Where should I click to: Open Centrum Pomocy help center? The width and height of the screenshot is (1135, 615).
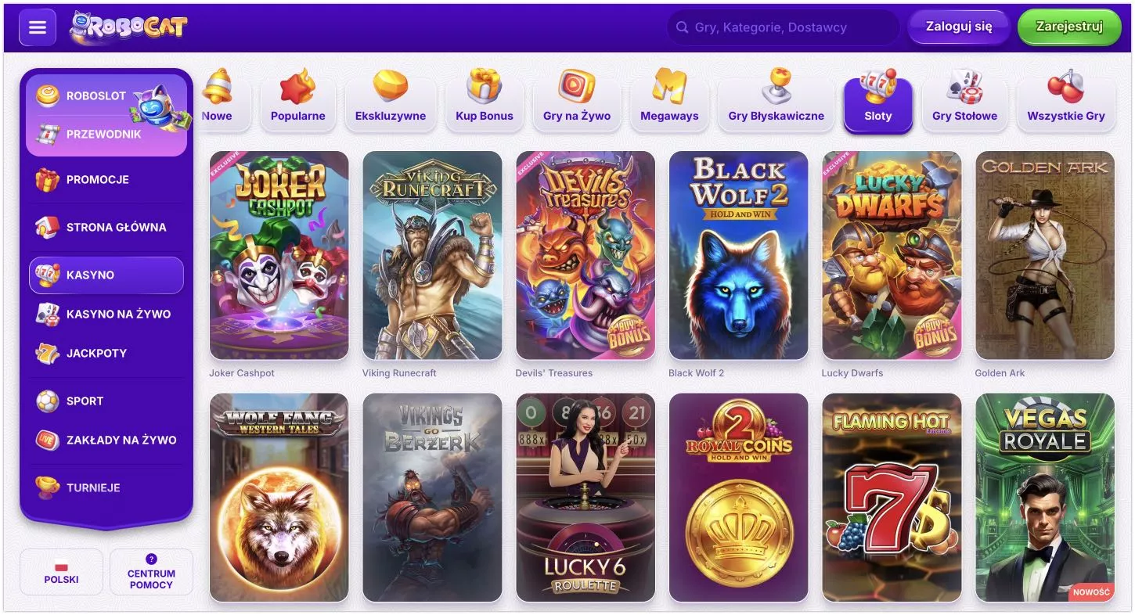coord(151,572)
